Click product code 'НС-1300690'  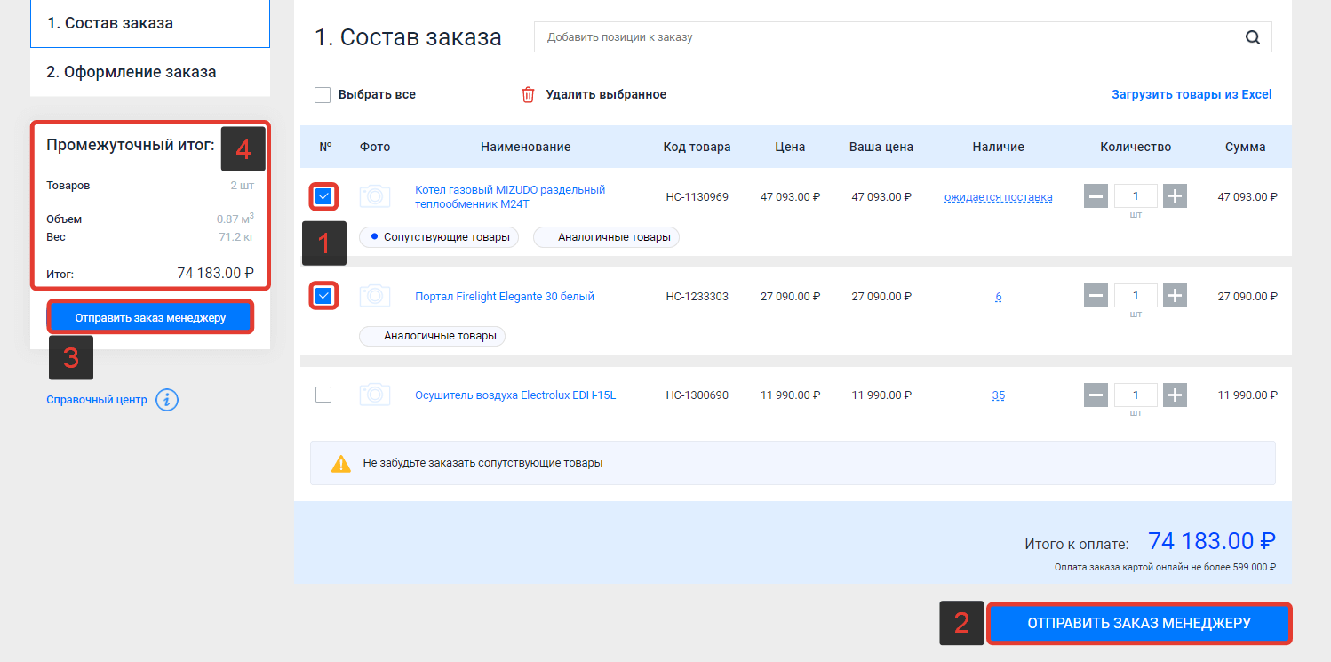pos(697,395)
